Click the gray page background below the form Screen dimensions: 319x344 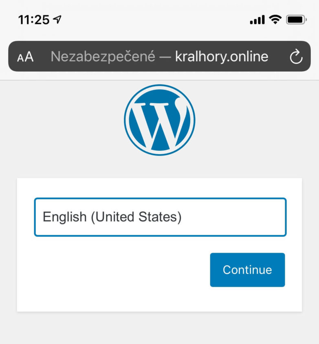pyautogui.click(x=159, y=328)
